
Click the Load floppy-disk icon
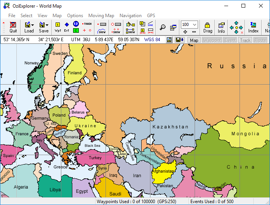[27, 25]
